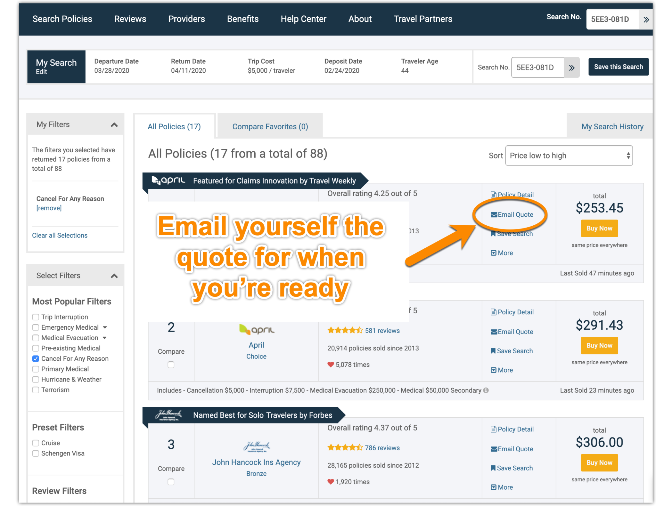
Task: Click Buy Now for the $253.45 policy
Action: click(x=599, y=229)
